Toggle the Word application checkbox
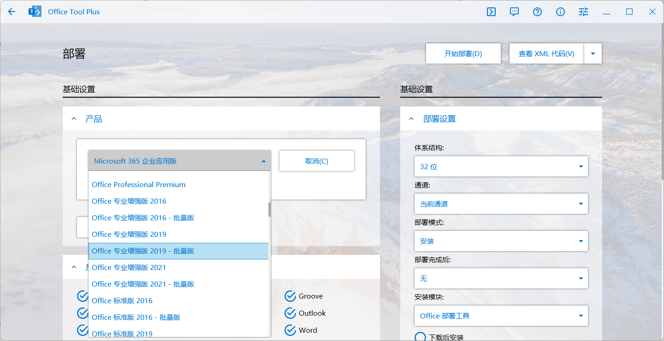The image size is (664, 341). (x=290, y=330)
